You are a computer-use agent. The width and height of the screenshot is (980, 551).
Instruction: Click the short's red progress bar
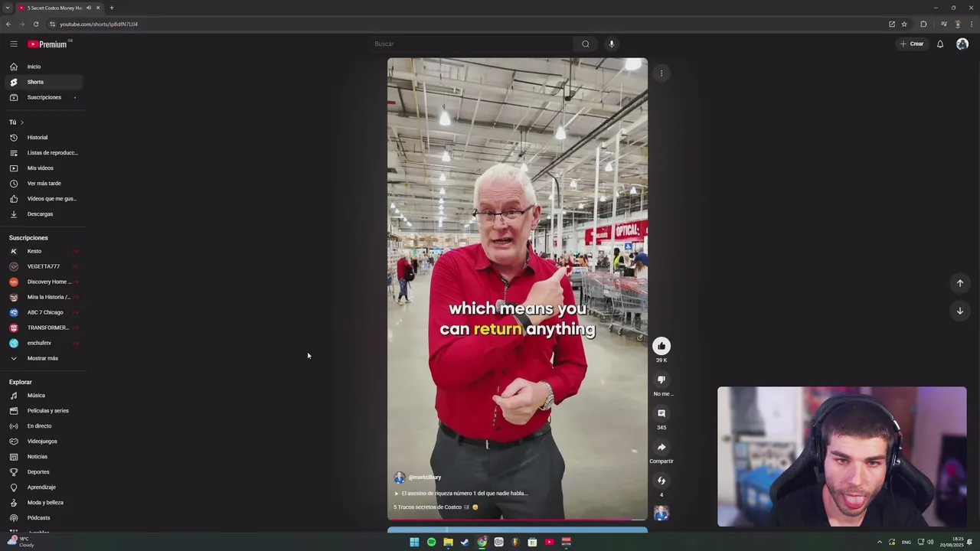(x=518, y=520)
